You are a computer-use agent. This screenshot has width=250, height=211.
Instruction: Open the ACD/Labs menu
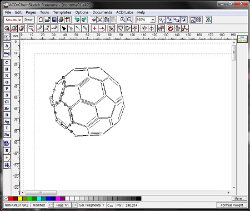pyautogui.click(x=124, y=12)
